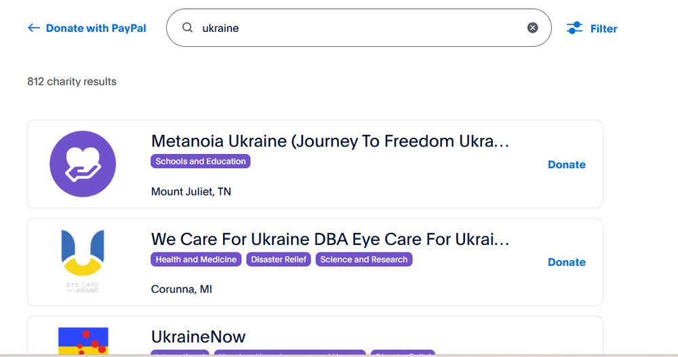678x357 pixels.
Task: Open Donate with PayPal link
Action: point(96,28)
